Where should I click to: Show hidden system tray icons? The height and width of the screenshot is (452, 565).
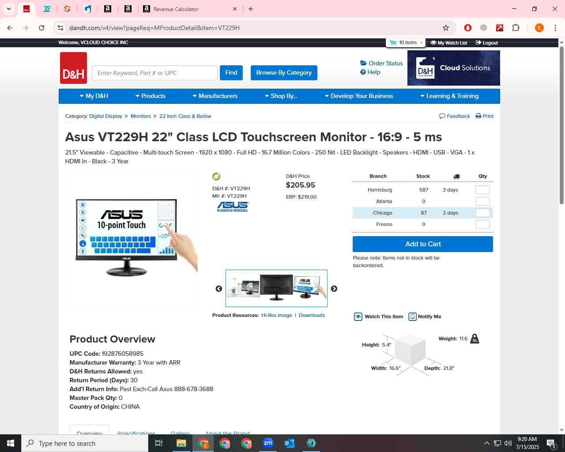[x=486, y=443]
